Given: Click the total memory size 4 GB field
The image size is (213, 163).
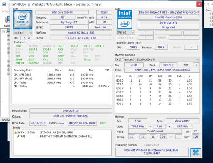Looking at the screenshot, I should tap(138, 121).
